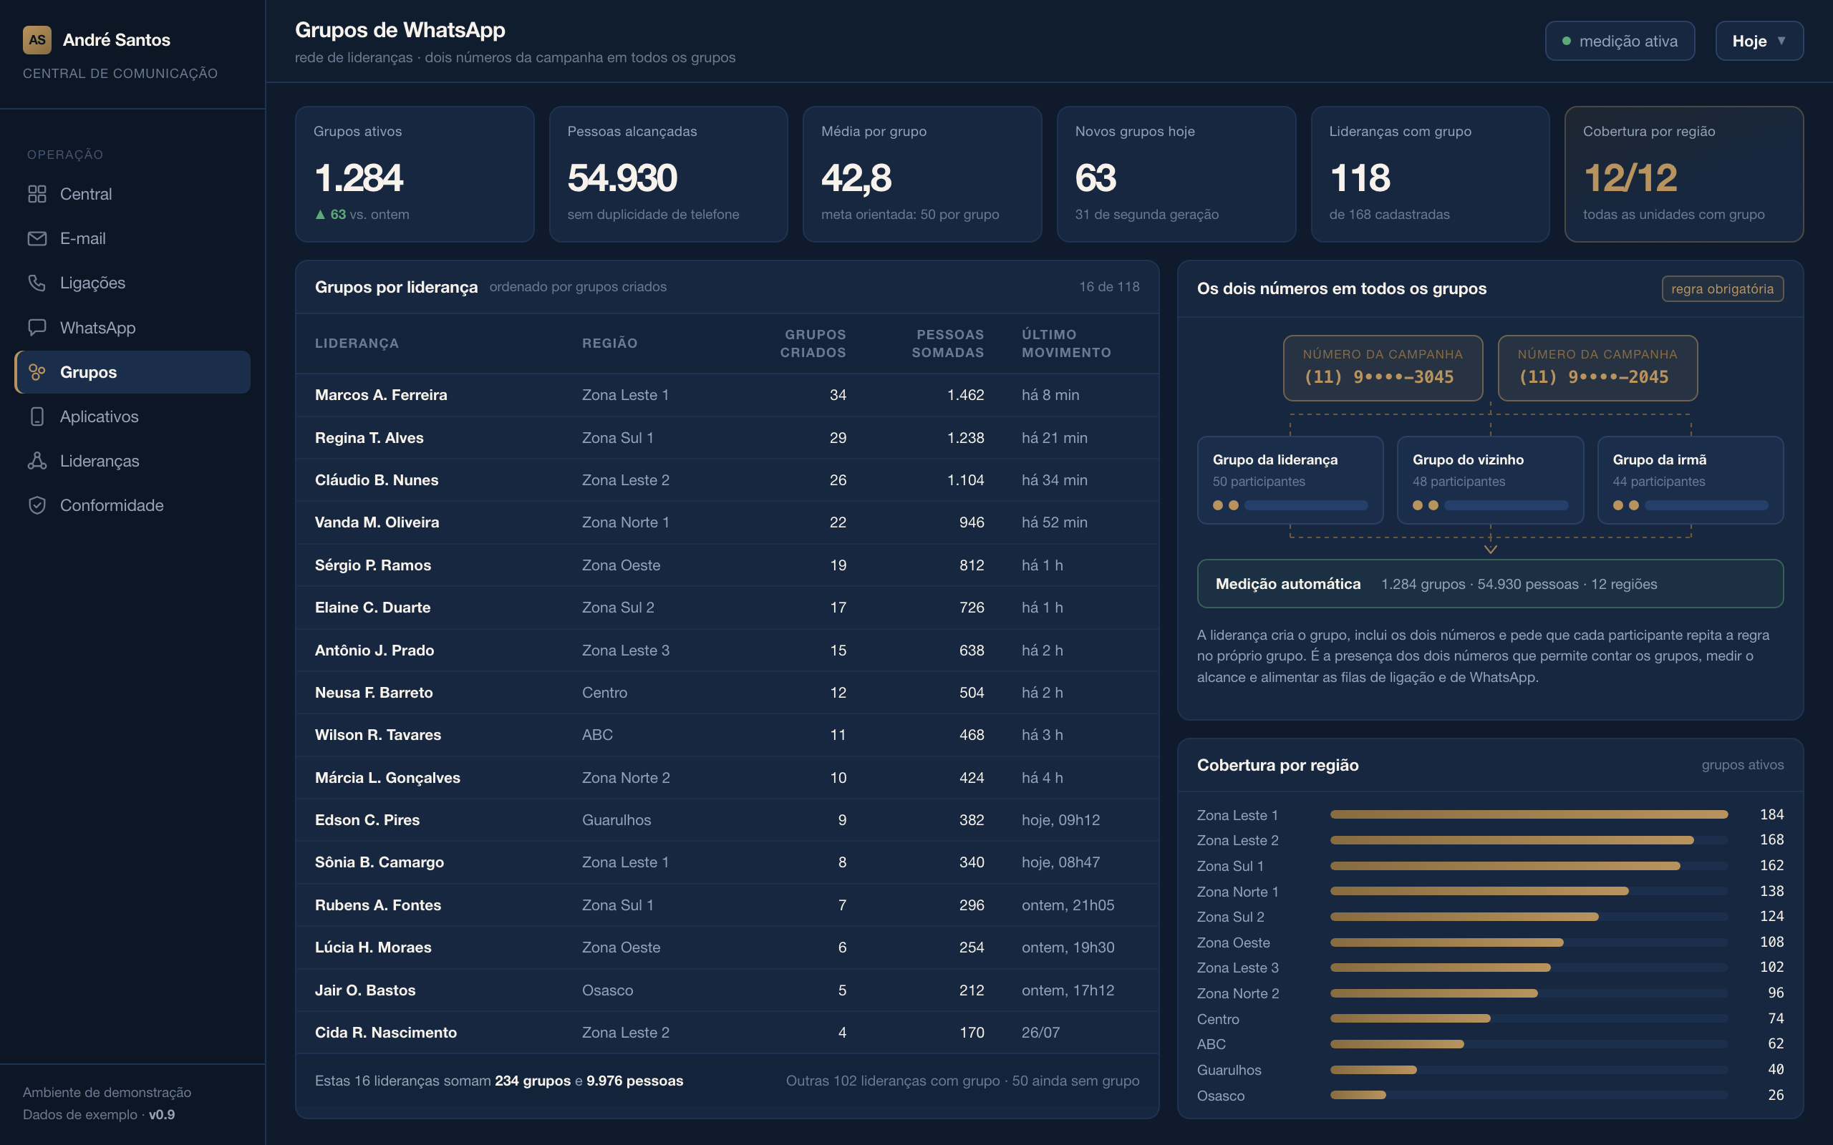Sort by the Último Movimento column header
Viewport: 1833px width, 1145px height.
coord(1066,343)
